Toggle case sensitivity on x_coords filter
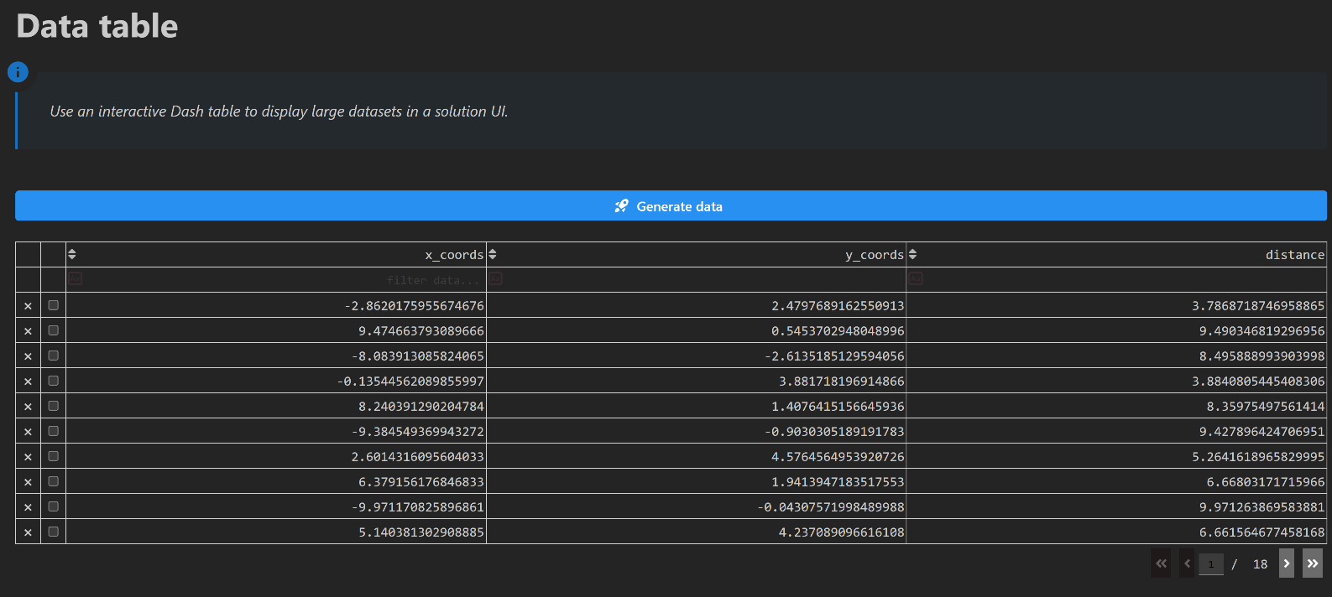Viewport: 1332px width, 597px height. pos(76,278)
